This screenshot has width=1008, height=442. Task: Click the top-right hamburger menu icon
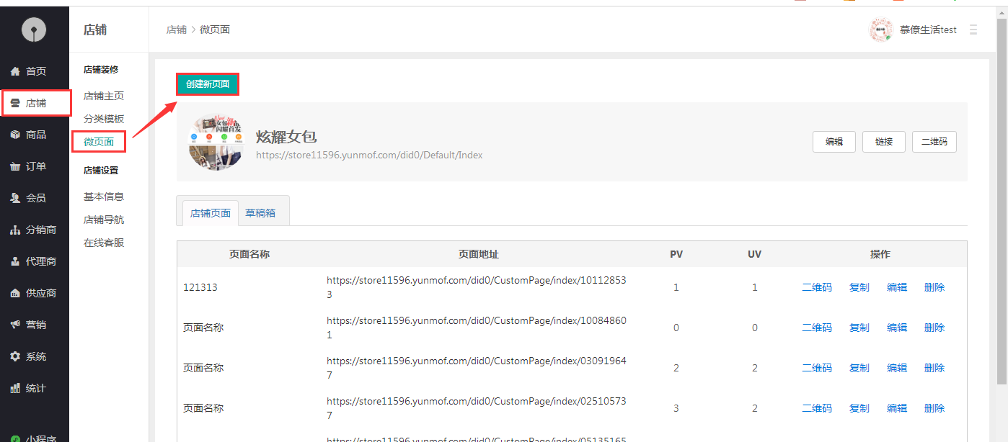point(973,30)
